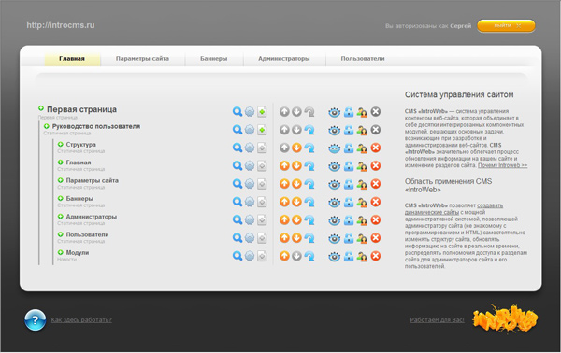Open lock icon for Главная tree row

coord(349,166)
